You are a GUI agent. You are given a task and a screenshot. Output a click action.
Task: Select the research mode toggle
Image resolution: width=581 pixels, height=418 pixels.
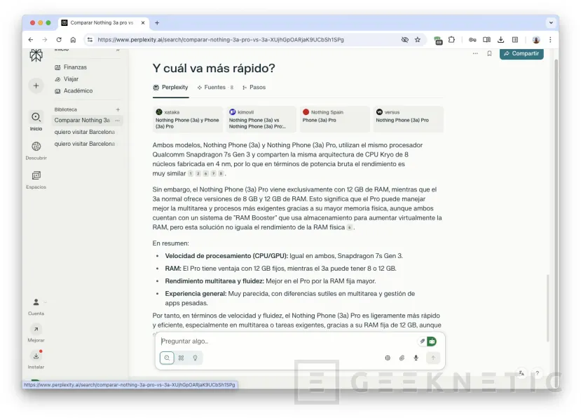[182, 358]
